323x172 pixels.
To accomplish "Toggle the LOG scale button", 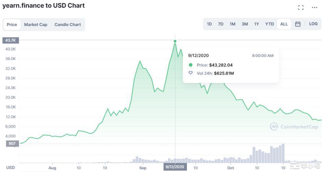I will tap(313, 24).
